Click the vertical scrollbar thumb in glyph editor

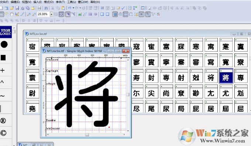(128, 94)
